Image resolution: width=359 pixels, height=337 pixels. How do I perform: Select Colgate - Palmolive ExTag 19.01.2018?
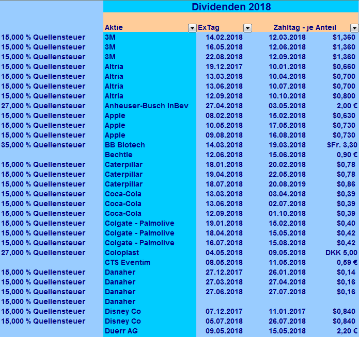point(224,223)
